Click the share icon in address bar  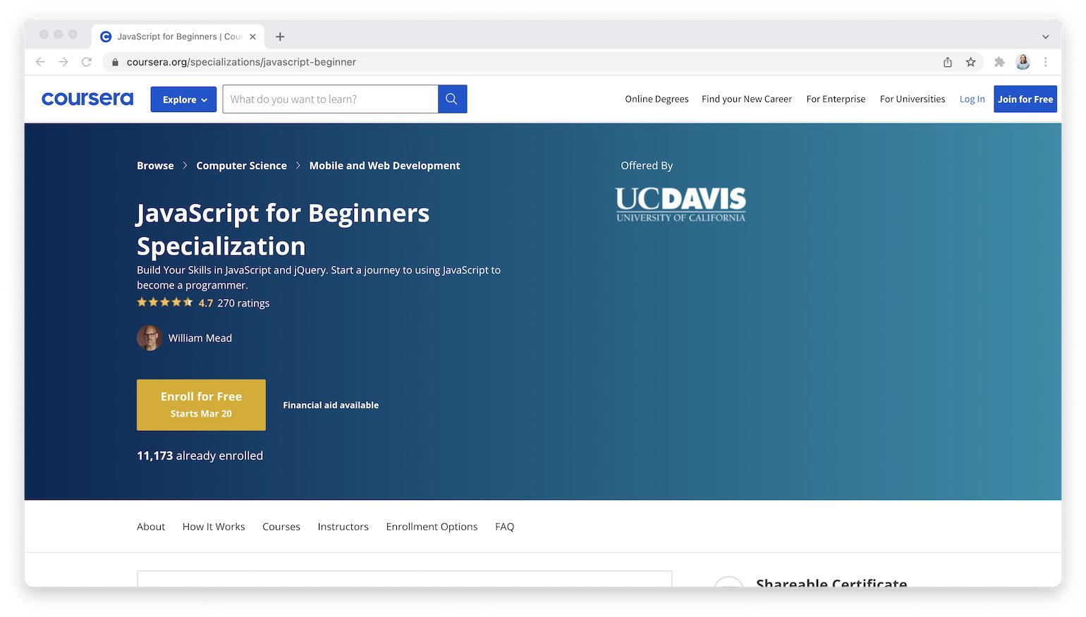click(948, 62)
